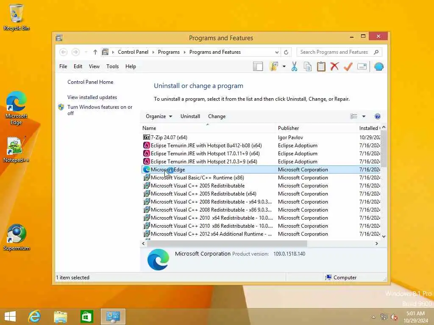Image resolution: width=434 pixels, height=325 pixels.
Task: Click the Change button
Action: click(217, 116)
